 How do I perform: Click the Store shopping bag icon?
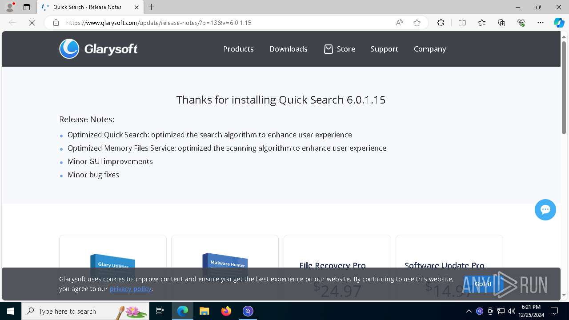click(328, 49)
